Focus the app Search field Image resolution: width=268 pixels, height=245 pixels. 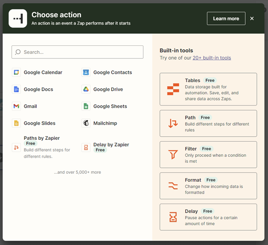(77, 52)
